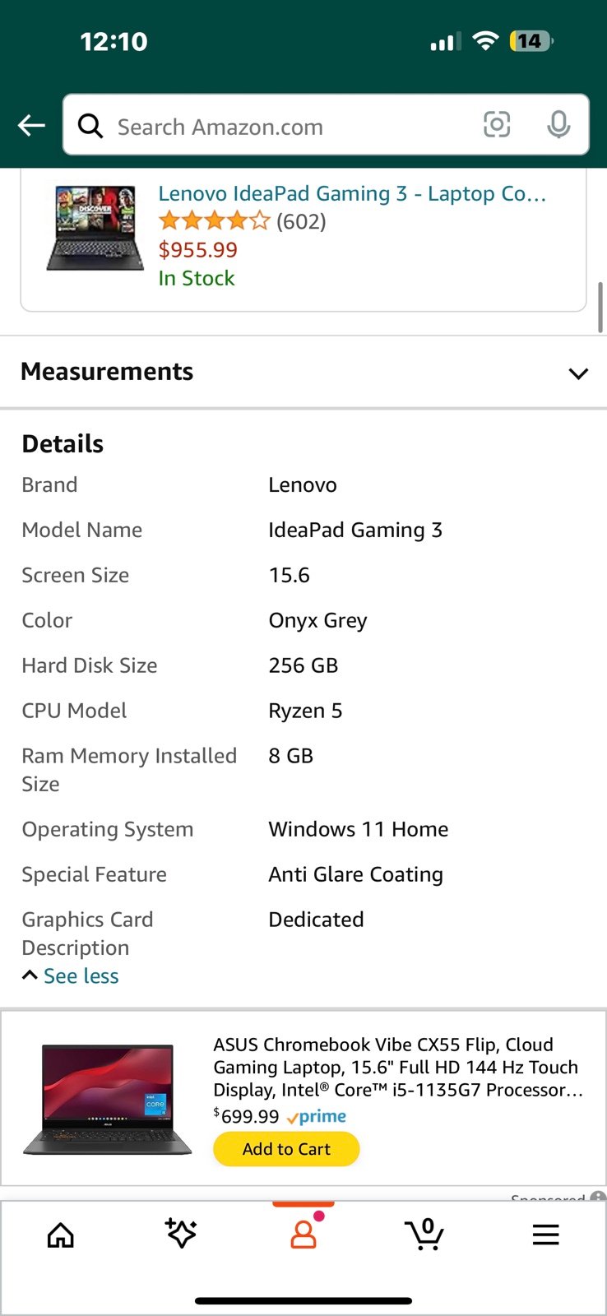The image size is (607, 1316).
Task: Open the AI sparkle assistant icon
Action: click(181, 1234)
